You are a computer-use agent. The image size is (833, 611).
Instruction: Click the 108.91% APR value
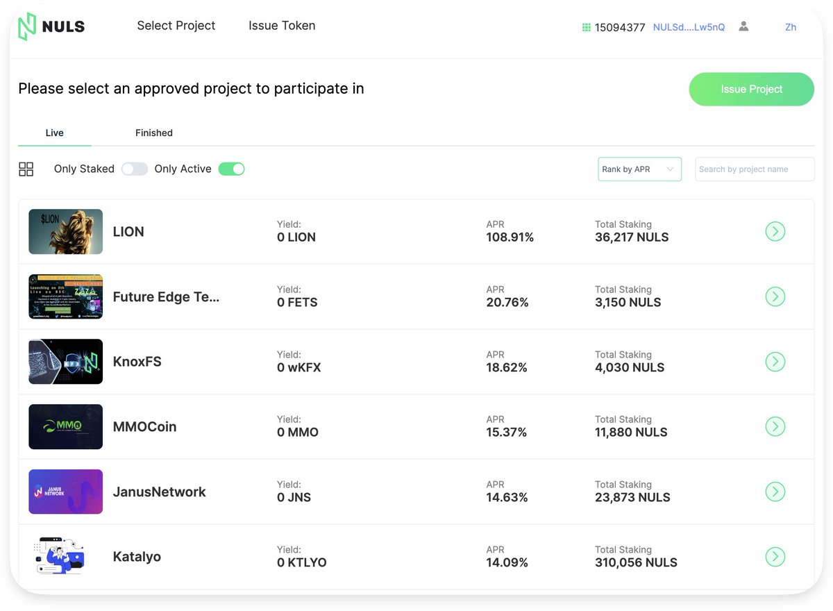pyautogui.click(x=510, y=237)
